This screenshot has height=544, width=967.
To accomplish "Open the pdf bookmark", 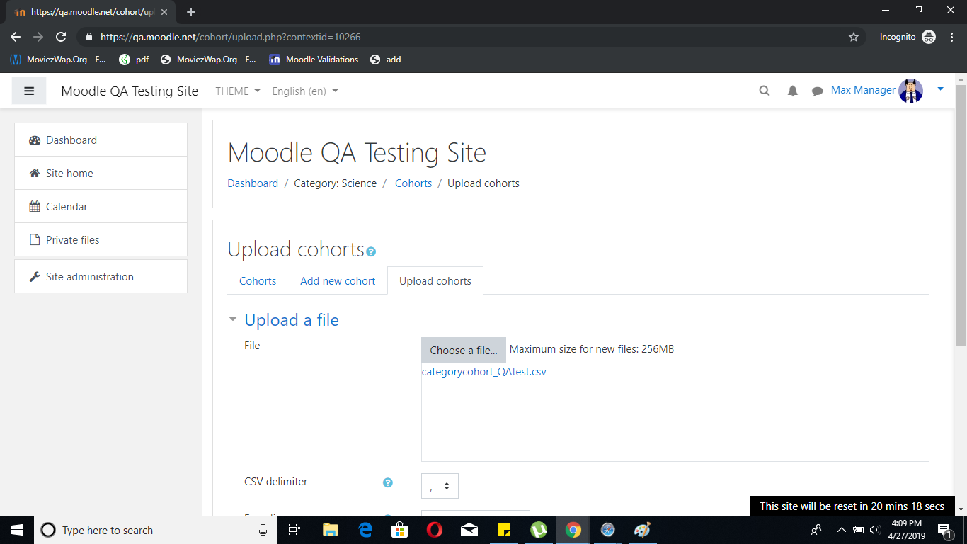I will pos(134,59).
